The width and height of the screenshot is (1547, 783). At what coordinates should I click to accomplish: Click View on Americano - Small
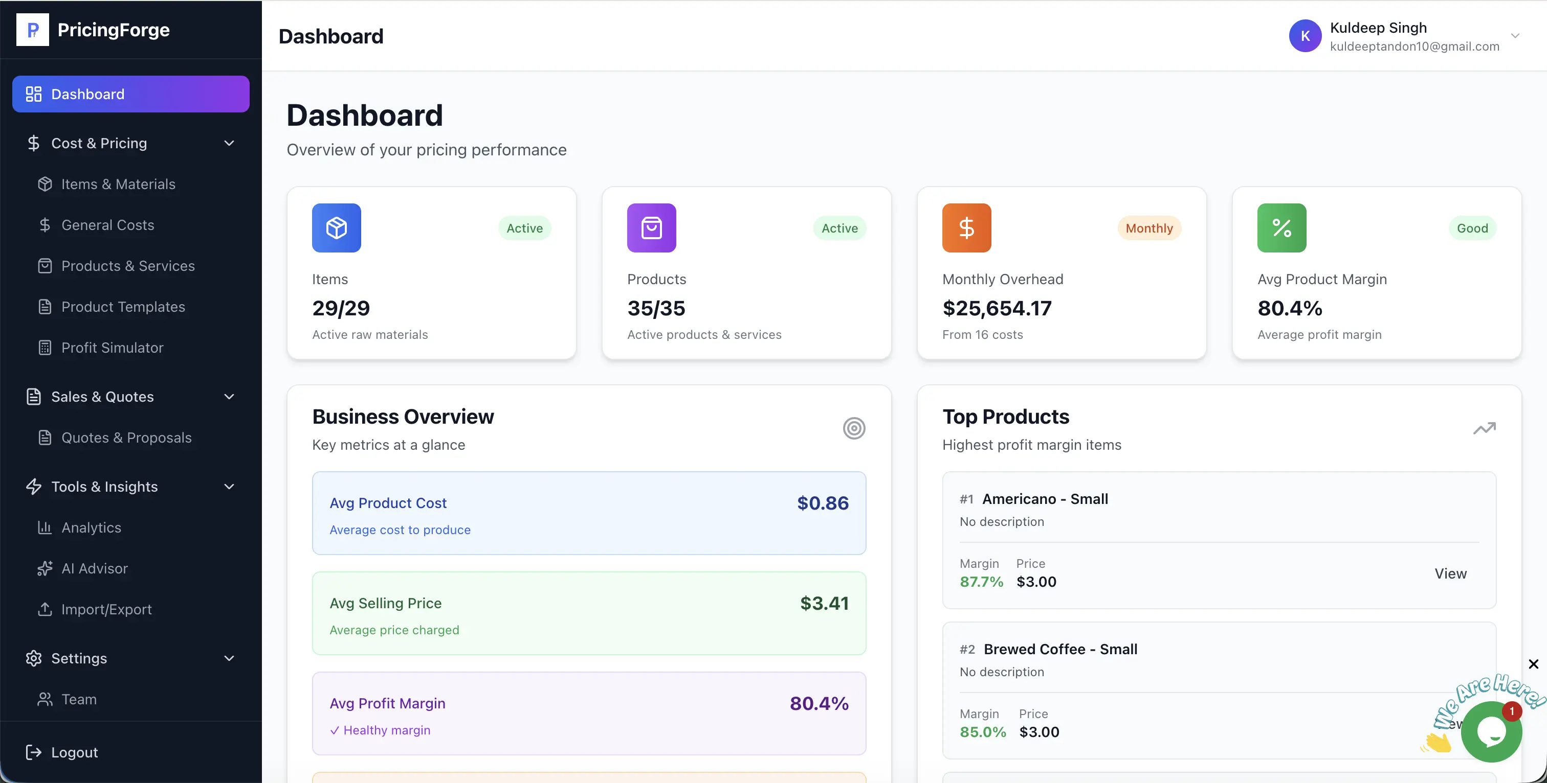[x=1450, y=573]
